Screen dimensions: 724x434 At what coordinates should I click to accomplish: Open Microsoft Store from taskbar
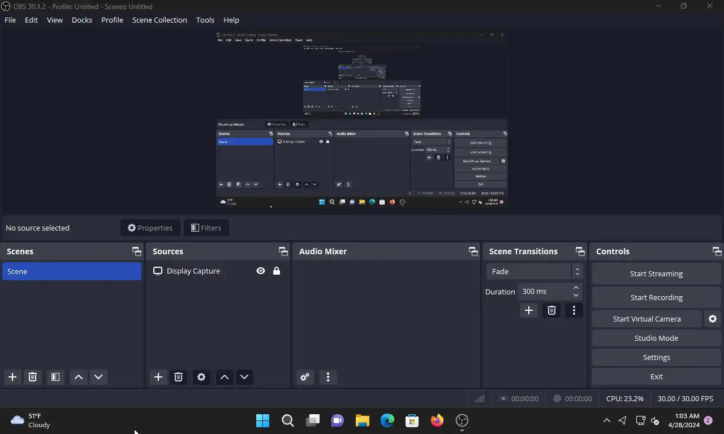412,420
